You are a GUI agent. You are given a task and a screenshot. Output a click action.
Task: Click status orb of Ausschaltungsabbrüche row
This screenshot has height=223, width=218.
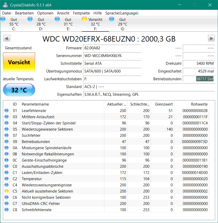pyautogui.click(x=6, y=166)
